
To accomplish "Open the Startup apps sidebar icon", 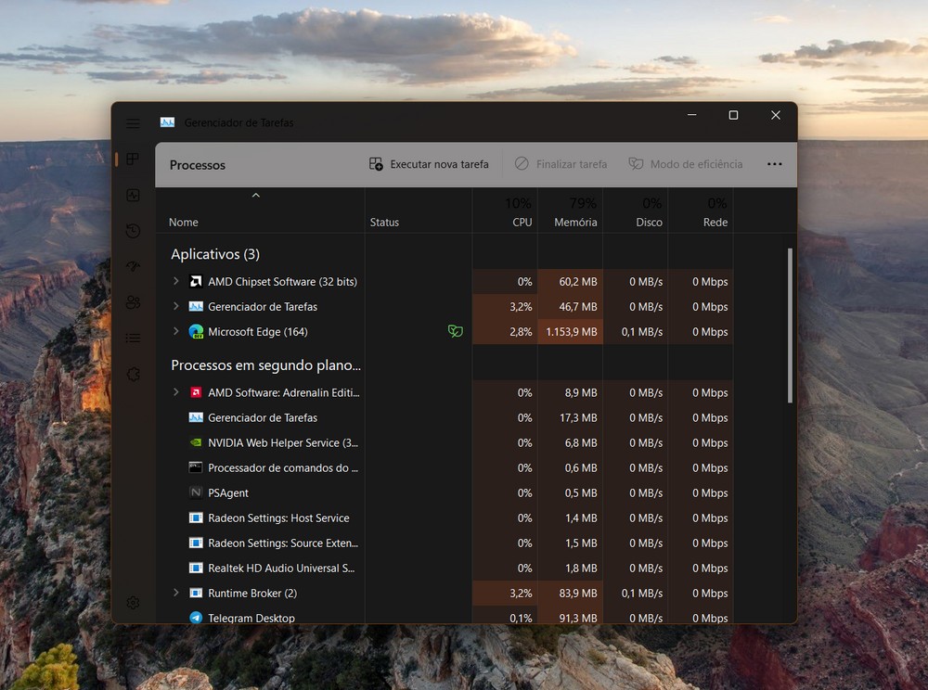I will (x=133, y=267).
